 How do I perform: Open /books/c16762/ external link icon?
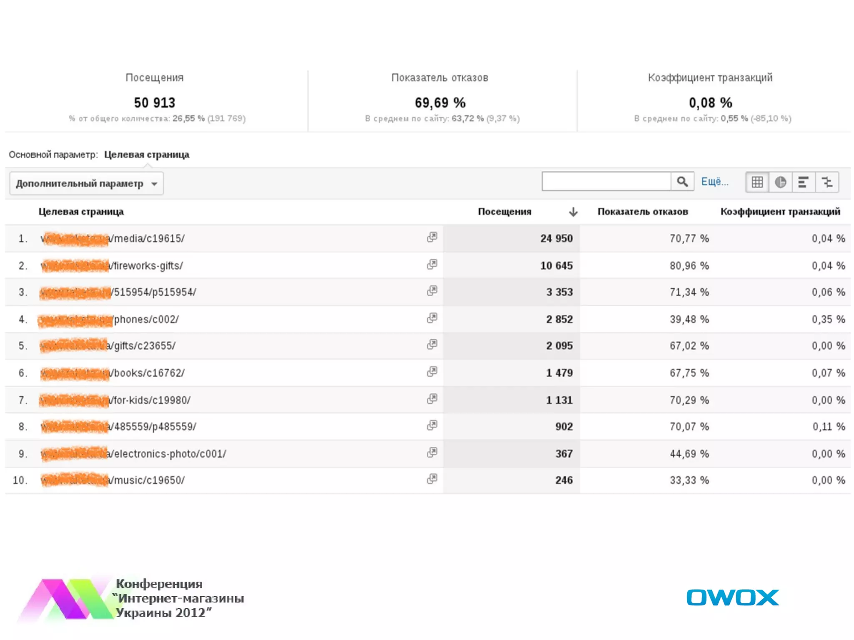pos(432,372)
